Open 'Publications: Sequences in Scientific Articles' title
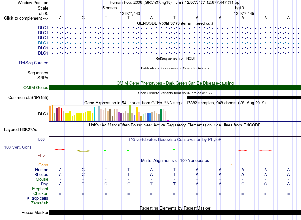301x220 pixels. tap(175, 68)
